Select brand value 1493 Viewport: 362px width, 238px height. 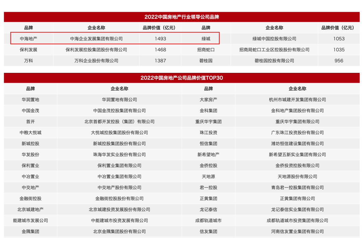click(160, 39)
